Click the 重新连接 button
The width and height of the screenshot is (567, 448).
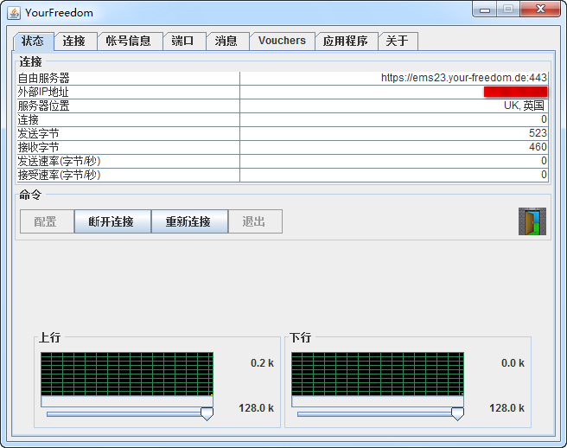188,221
